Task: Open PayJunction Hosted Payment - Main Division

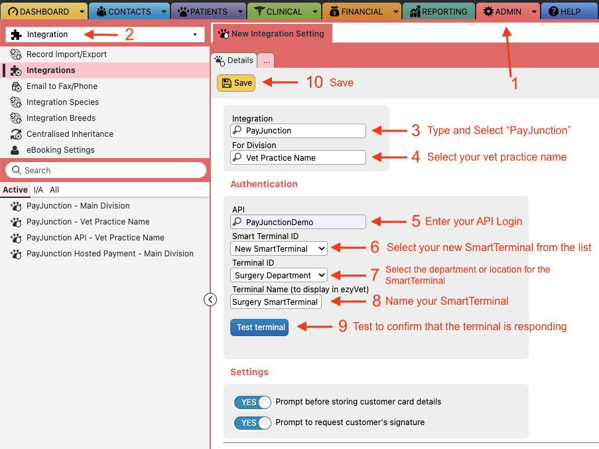Action: (x=110, y=254)
